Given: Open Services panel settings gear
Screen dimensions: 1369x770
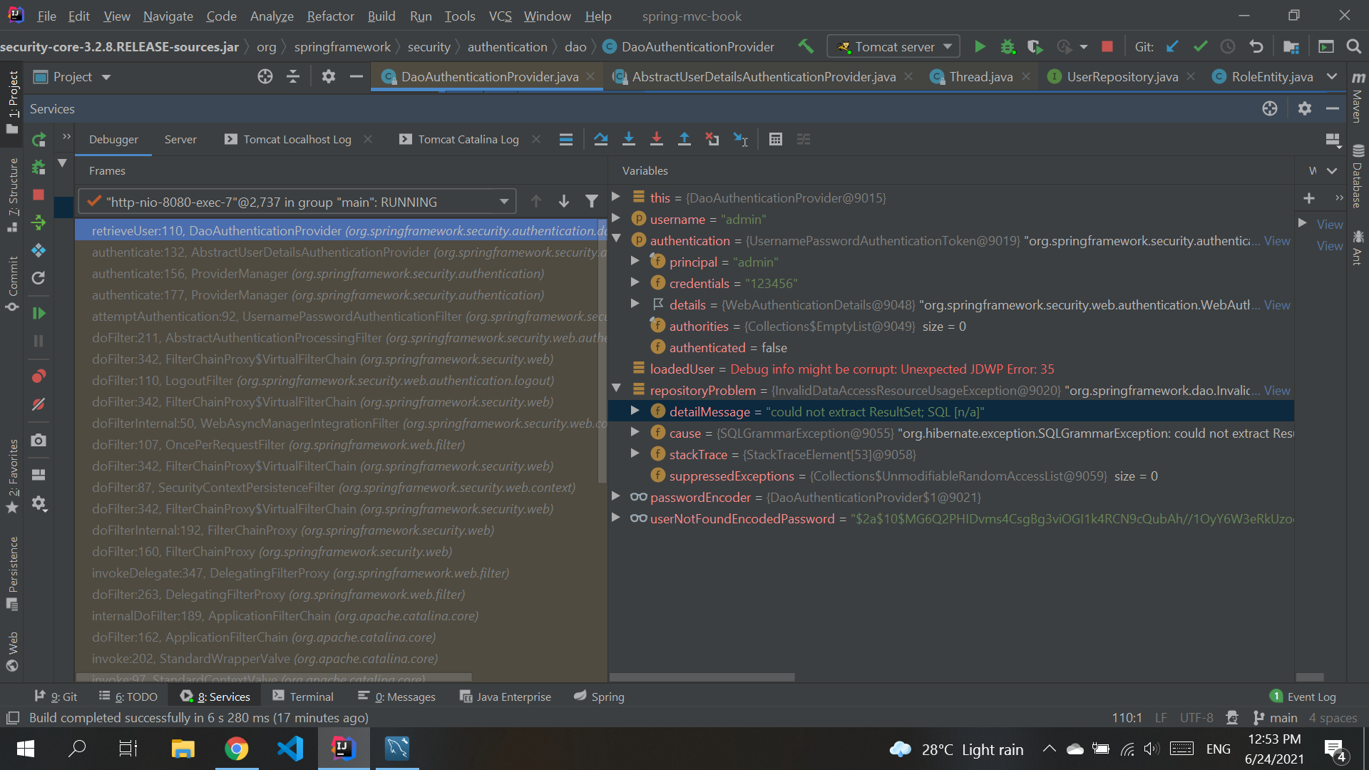Looking at the screenshot, I should [1304, 108].
